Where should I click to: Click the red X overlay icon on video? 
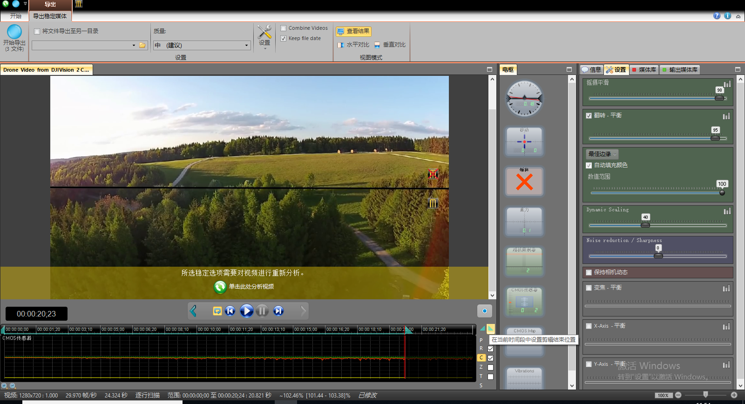(433, 174)
